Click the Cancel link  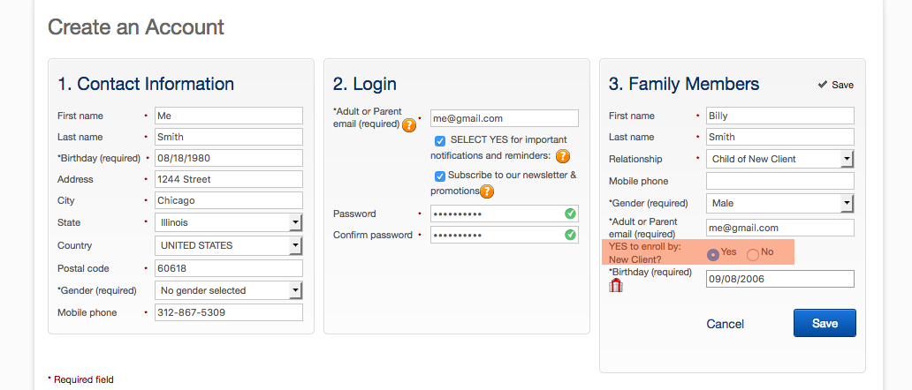tap(726, 324)
